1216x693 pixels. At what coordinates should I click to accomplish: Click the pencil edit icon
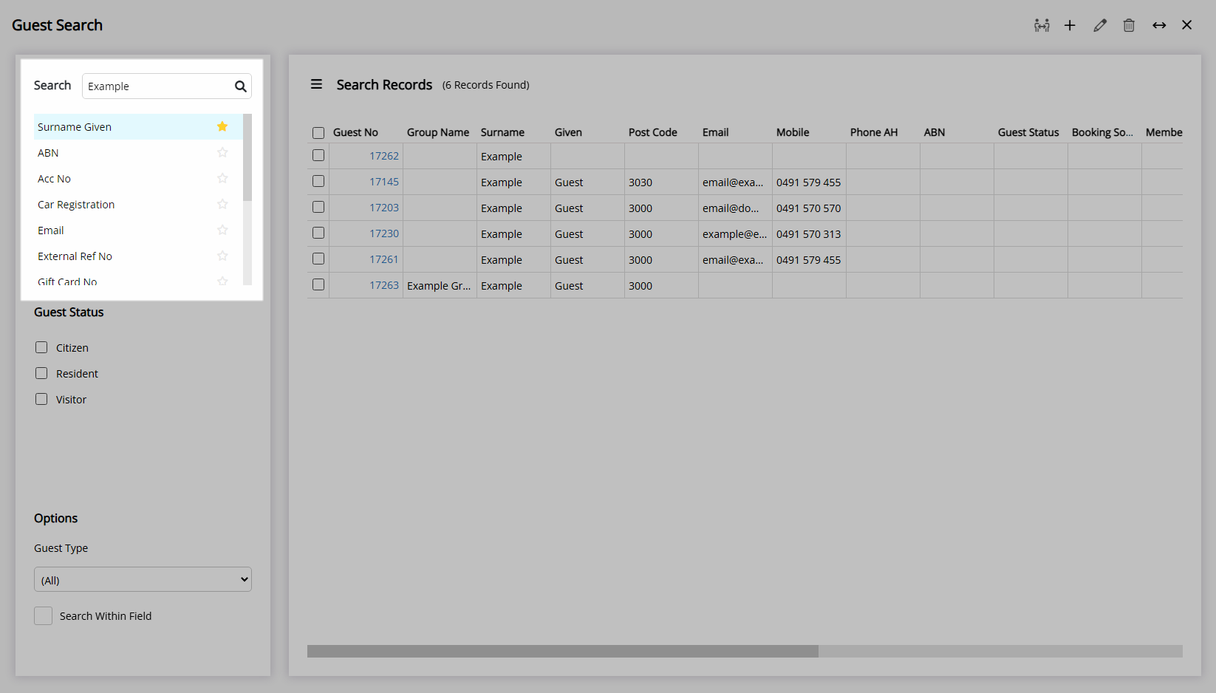click(1100, 25)
